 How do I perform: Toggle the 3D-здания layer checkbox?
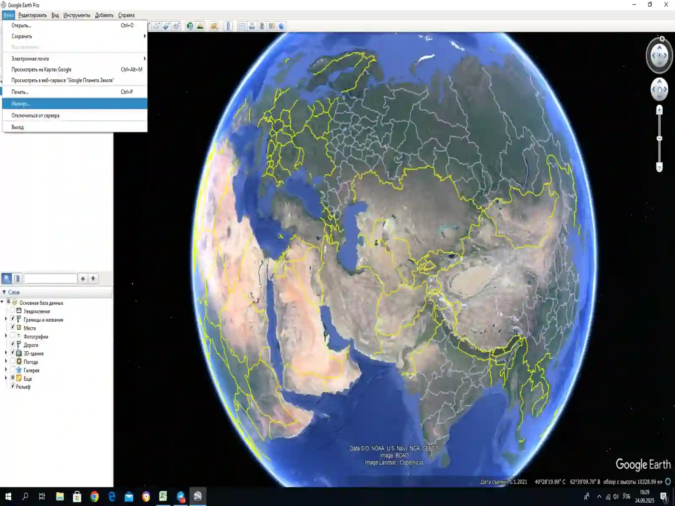click(x=13, y=353)
